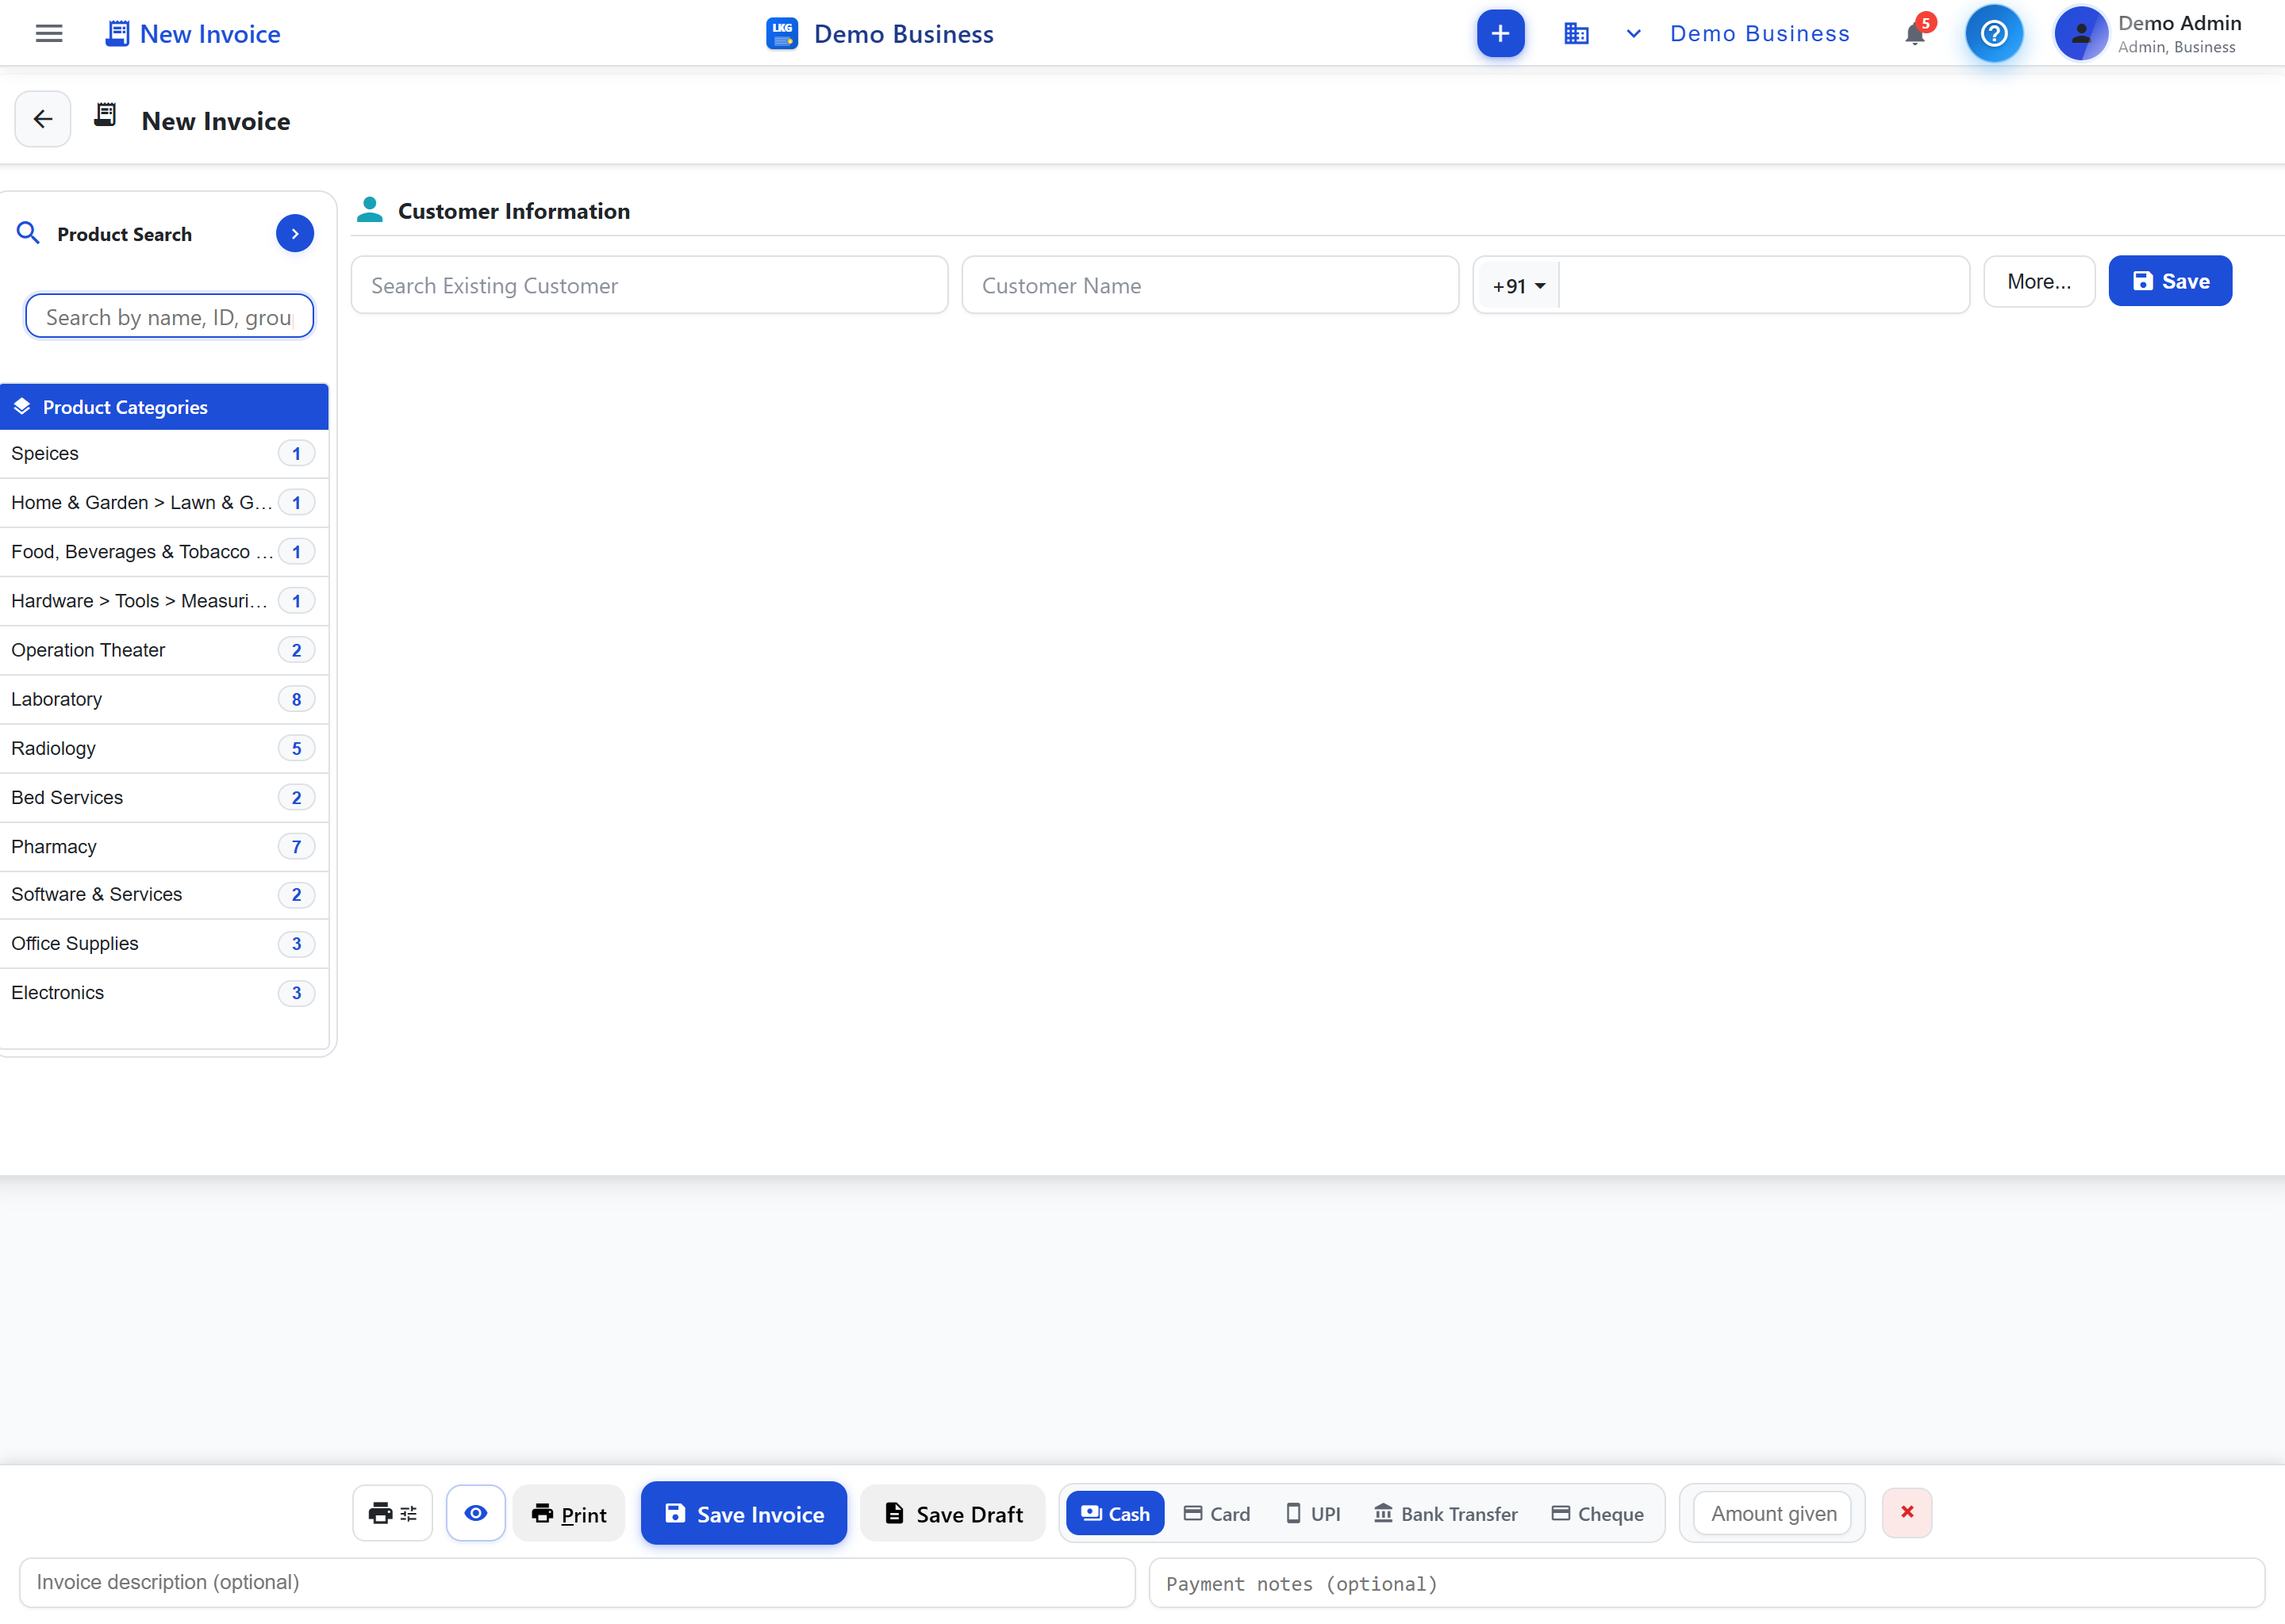Go back using the arrow button
This screenshot has height=1624, width=2285.
coord(43,120)
